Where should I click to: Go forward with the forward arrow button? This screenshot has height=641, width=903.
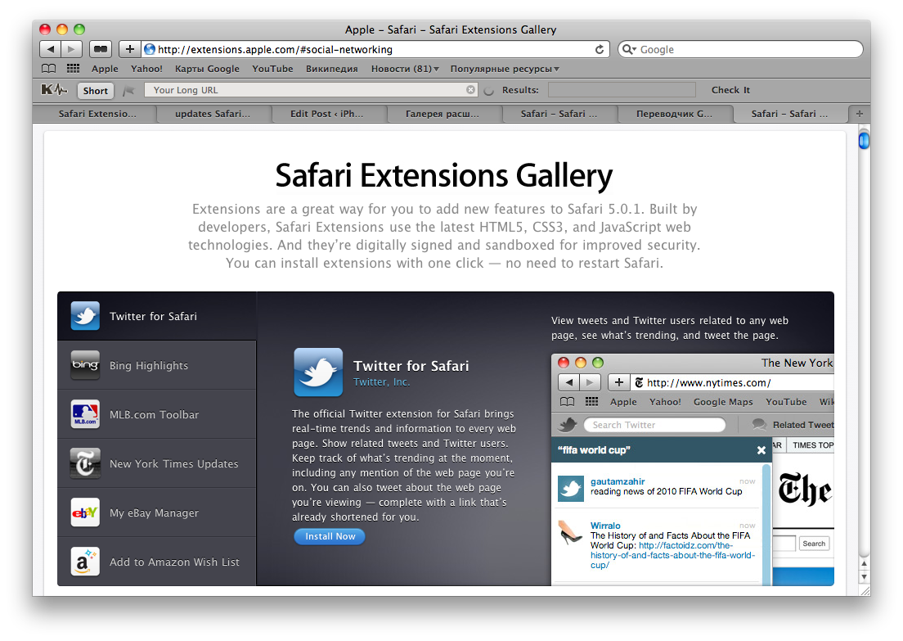click(x=71, y=50)
